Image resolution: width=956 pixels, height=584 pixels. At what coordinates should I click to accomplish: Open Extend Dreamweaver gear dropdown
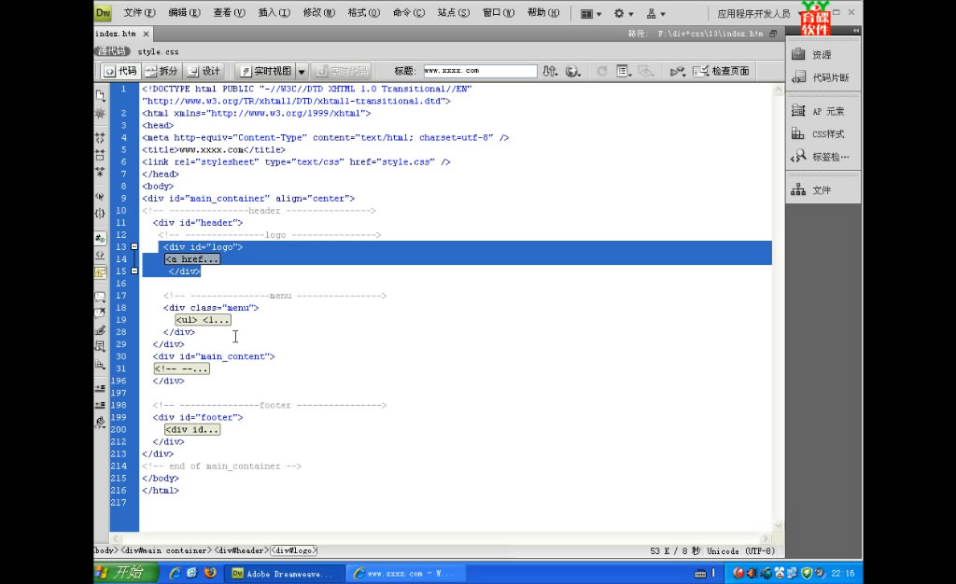(x=624, y=13)
